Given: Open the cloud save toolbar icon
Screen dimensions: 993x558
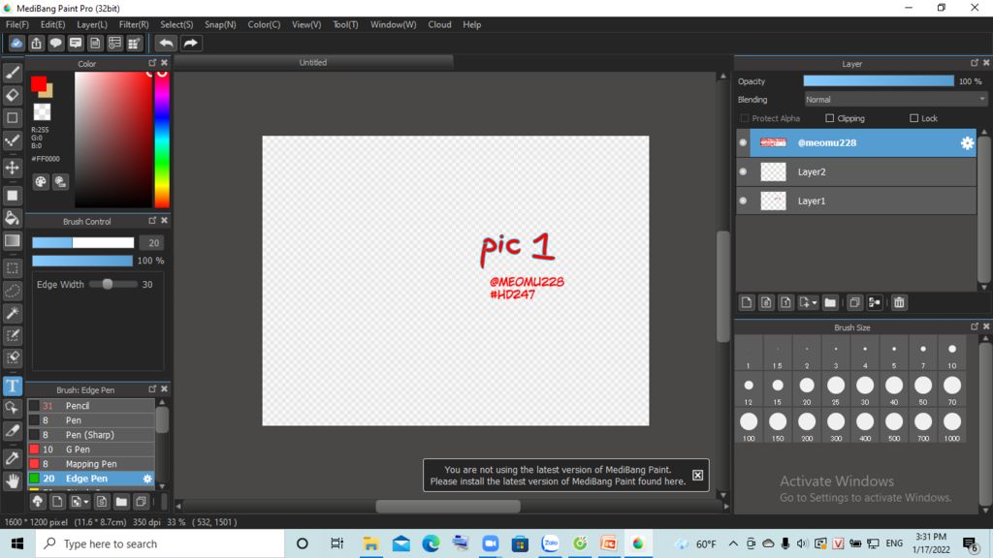Looking at the screenshot, I should [x=16, y=43].
